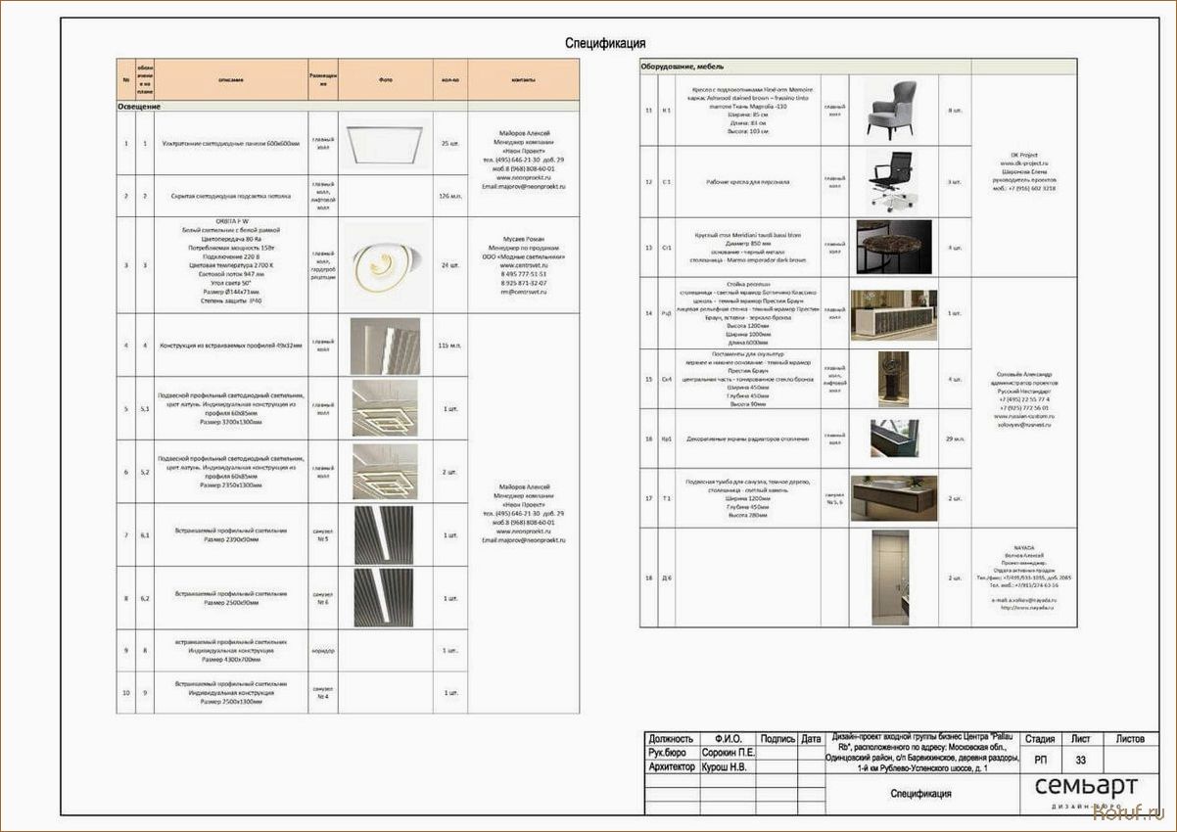This screenshot has width=1177, height=832.
Task: Click the "Сорокин П.Е." name in title block
Action: [x=729, y=754]
